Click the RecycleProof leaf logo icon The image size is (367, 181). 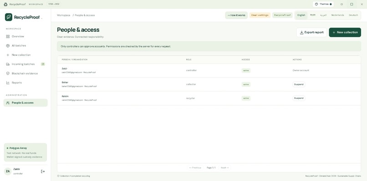point(9,17)
